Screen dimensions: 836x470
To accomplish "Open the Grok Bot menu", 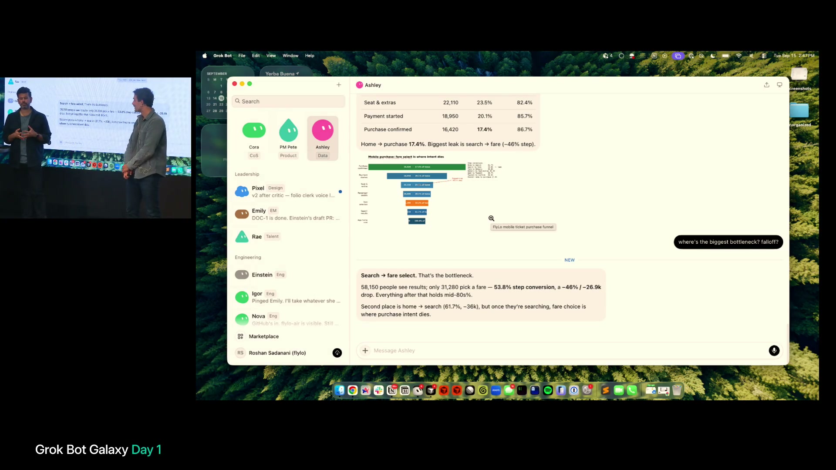I will pos(222,56).
